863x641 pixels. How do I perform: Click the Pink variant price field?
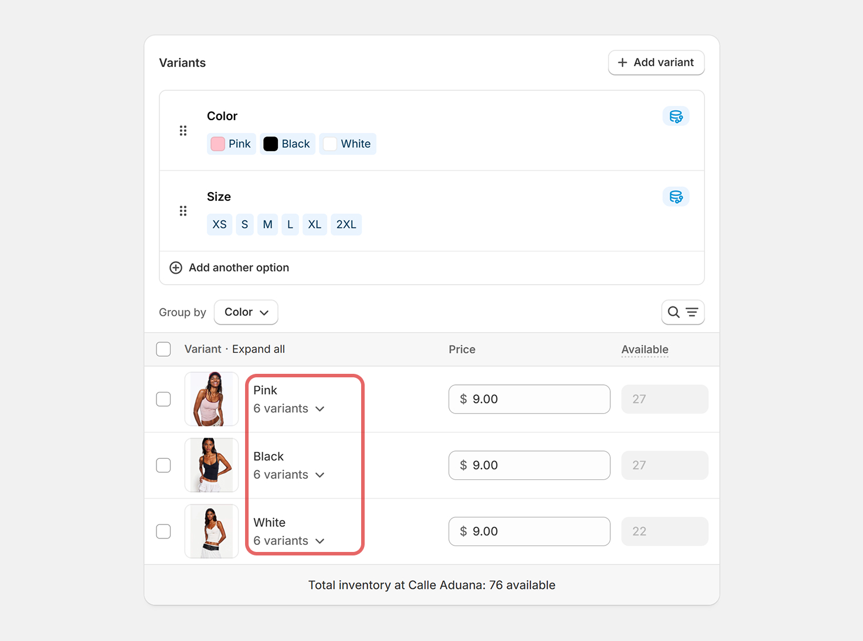click(529, 399)
